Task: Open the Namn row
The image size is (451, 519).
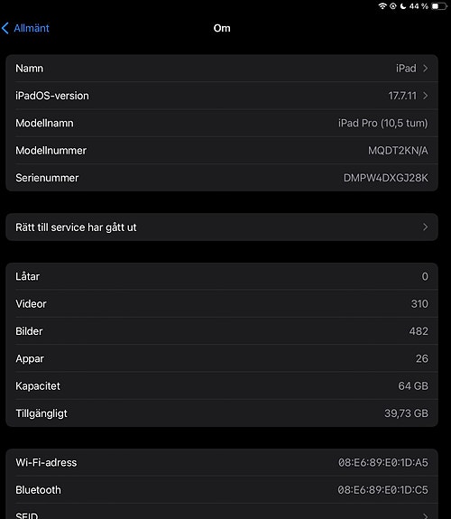Action: click(x=222, y=69)
